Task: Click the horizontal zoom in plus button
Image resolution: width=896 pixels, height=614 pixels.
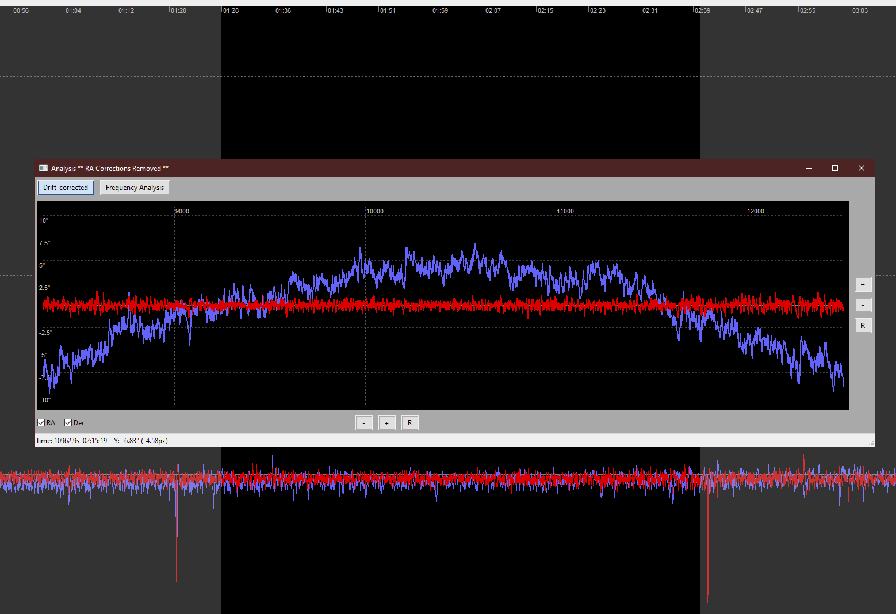Action: pos(387,423)
